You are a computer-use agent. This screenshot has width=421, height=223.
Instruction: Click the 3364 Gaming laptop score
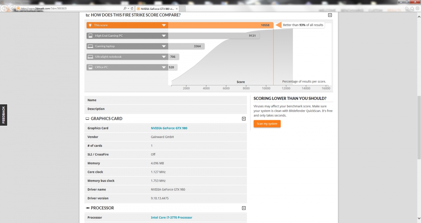[x=197, y=46]
